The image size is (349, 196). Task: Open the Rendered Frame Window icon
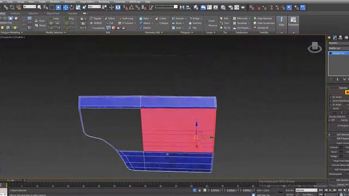[237, 8]
